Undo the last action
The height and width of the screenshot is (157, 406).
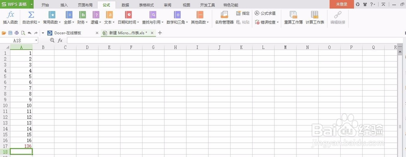point(30,33)
